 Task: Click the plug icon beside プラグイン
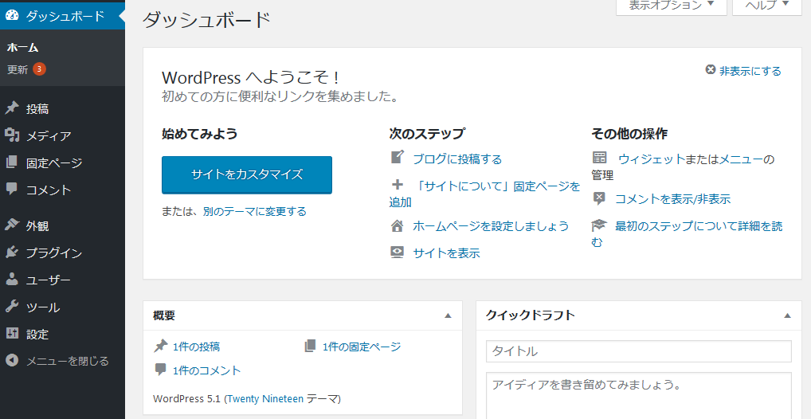pos(13,253)
